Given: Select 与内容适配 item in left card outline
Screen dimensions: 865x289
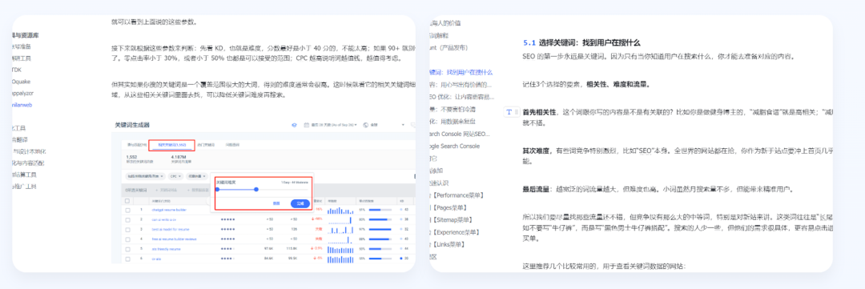Looking at the screenshot, I should pyautogui.click(x=27, y=163).
